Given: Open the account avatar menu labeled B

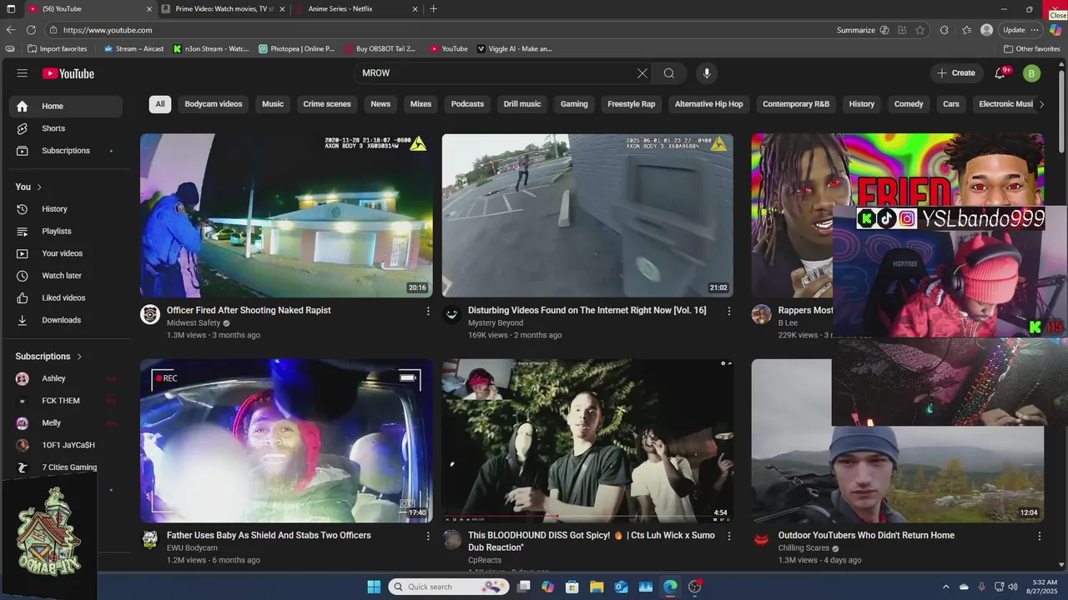Looking at the screenshot, I should (1031, 73).
